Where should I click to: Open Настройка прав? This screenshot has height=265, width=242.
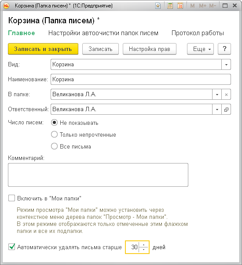click(150, 49)
